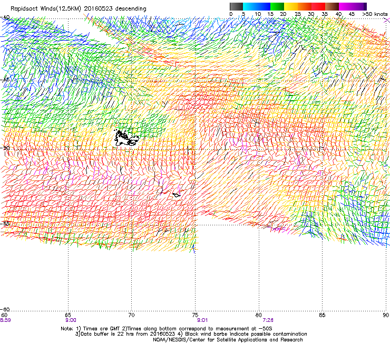390x343 pixels.
Task: Click the "Note: 1) Times are GMT" line
Action: pos(167,329)
